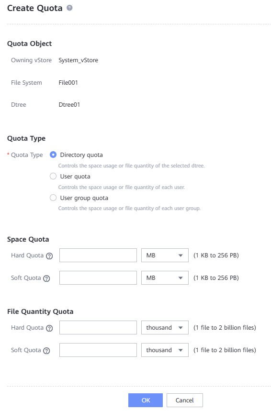
Task: Expand File Quantity Hard Quota thousand dropdown
Action: click(x=165, y=328)
